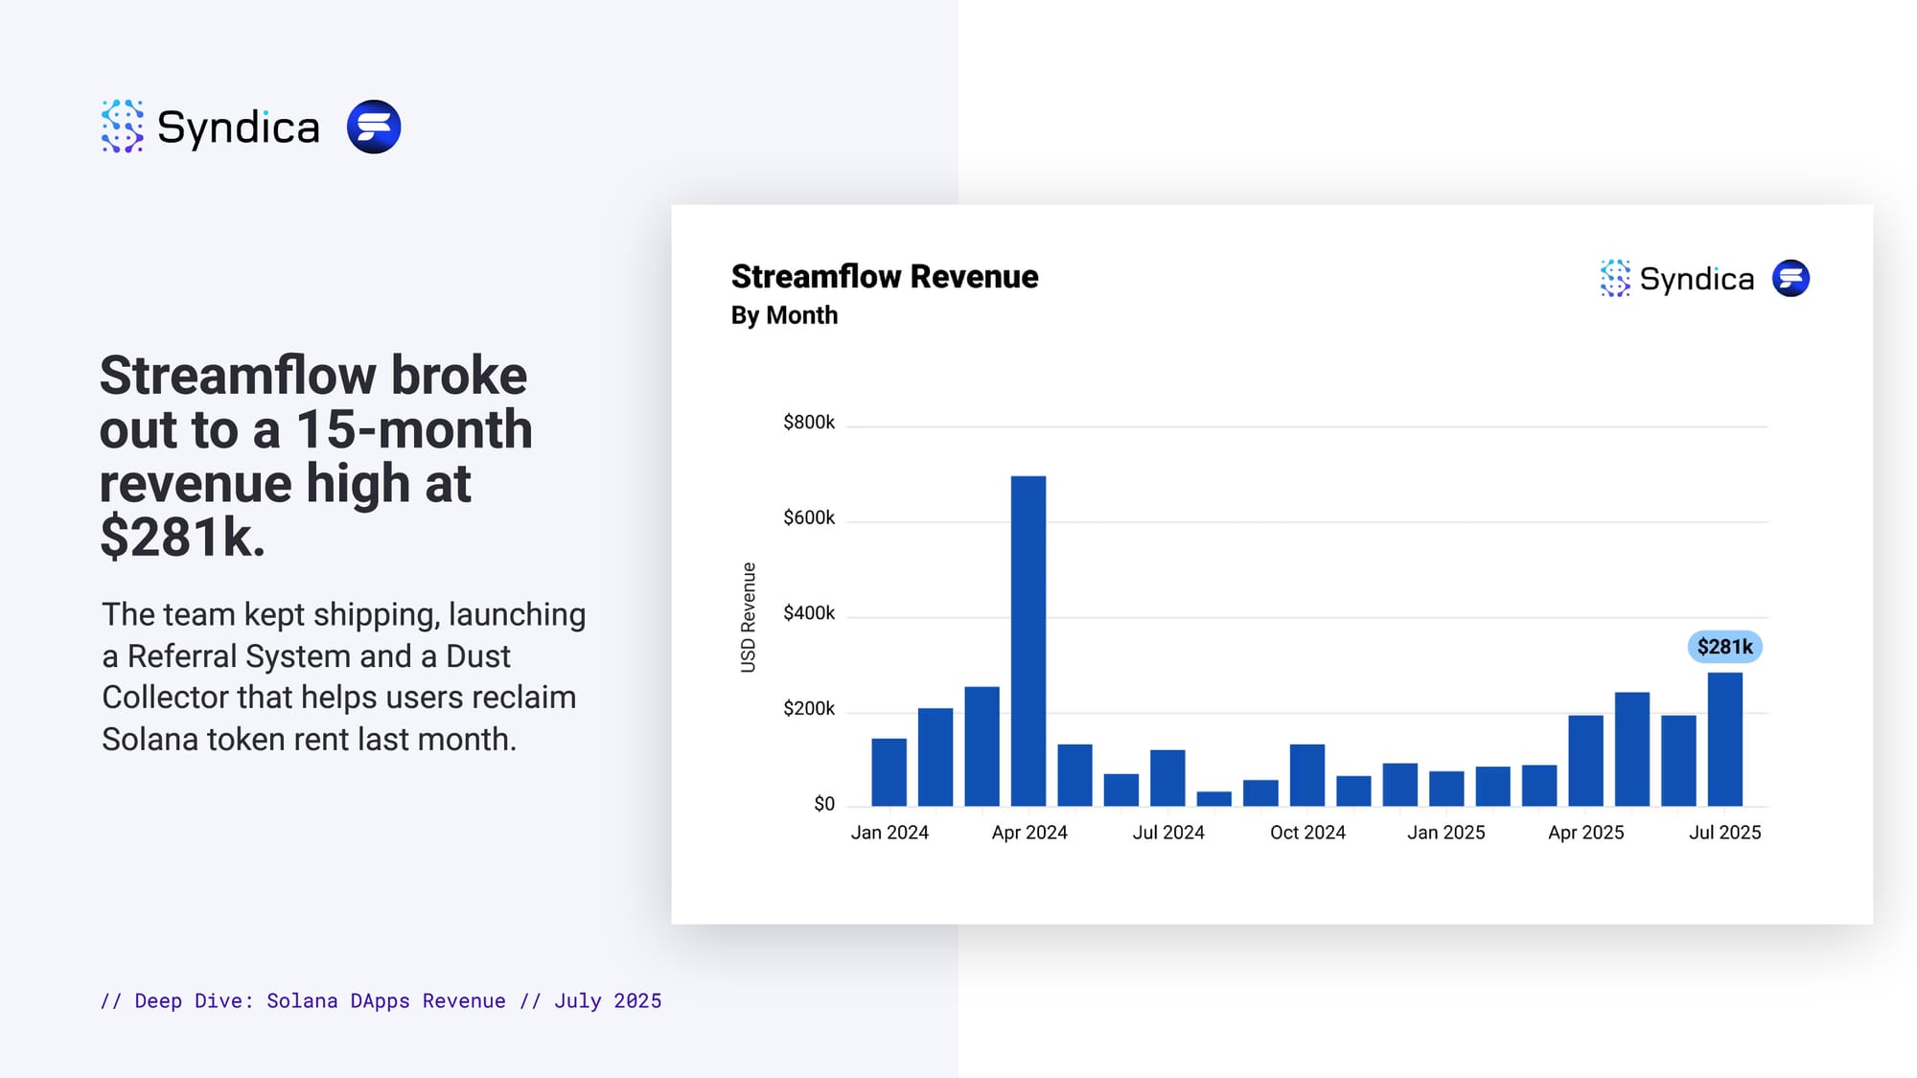Image resolution: width=1917 pixels, height=1078 pixels.
Task: Click the footer 'Deep Dive: Solana DApps Revenue' text
Action: pyautogui.click(x=320, y=1001)
